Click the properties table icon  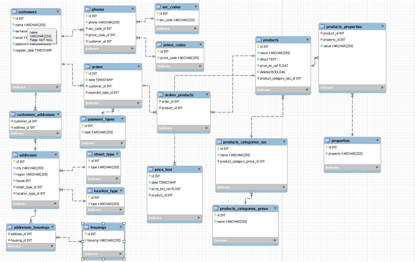pyautogui.click(x=328, y=140)
